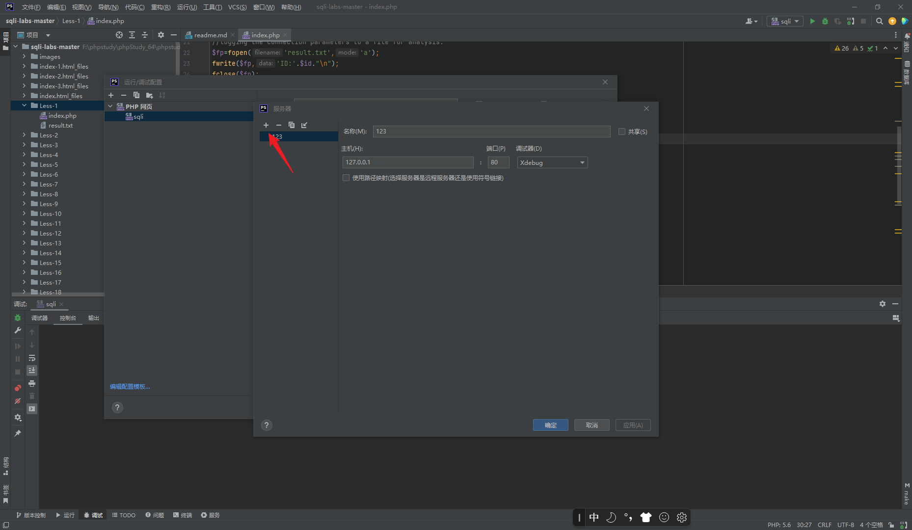Open the 运行(U) menu
The width and height of the screenshot is (912, 530).
186,7
